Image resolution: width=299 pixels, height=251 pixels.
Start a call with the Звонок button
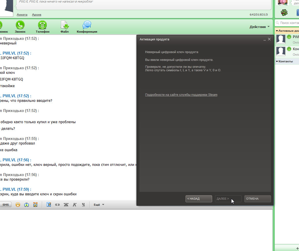coord(20,27)
